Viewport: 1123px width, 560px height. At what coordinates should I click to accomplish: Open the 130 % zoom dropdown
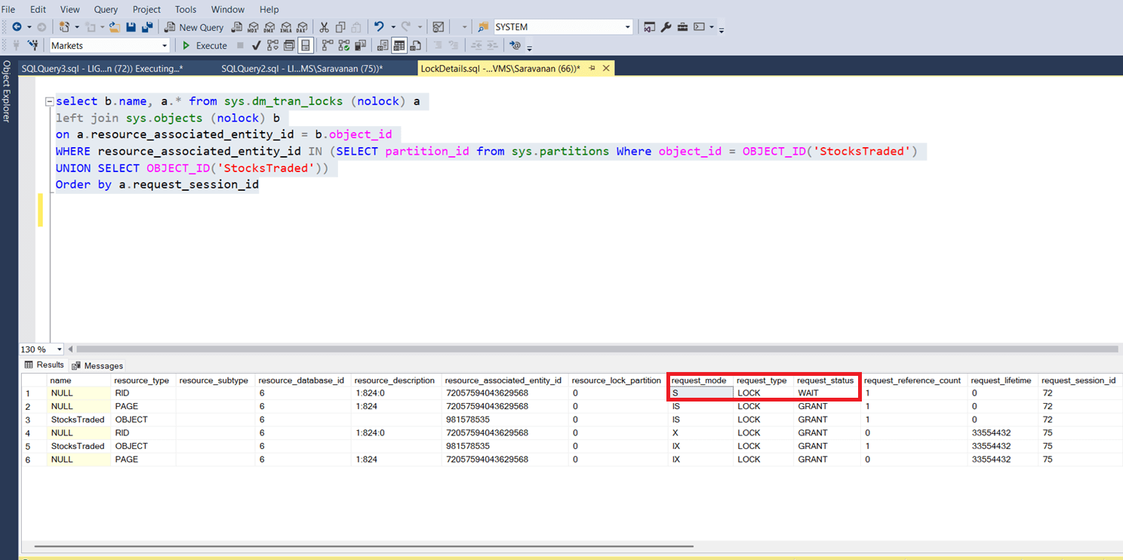click(60, 349)
